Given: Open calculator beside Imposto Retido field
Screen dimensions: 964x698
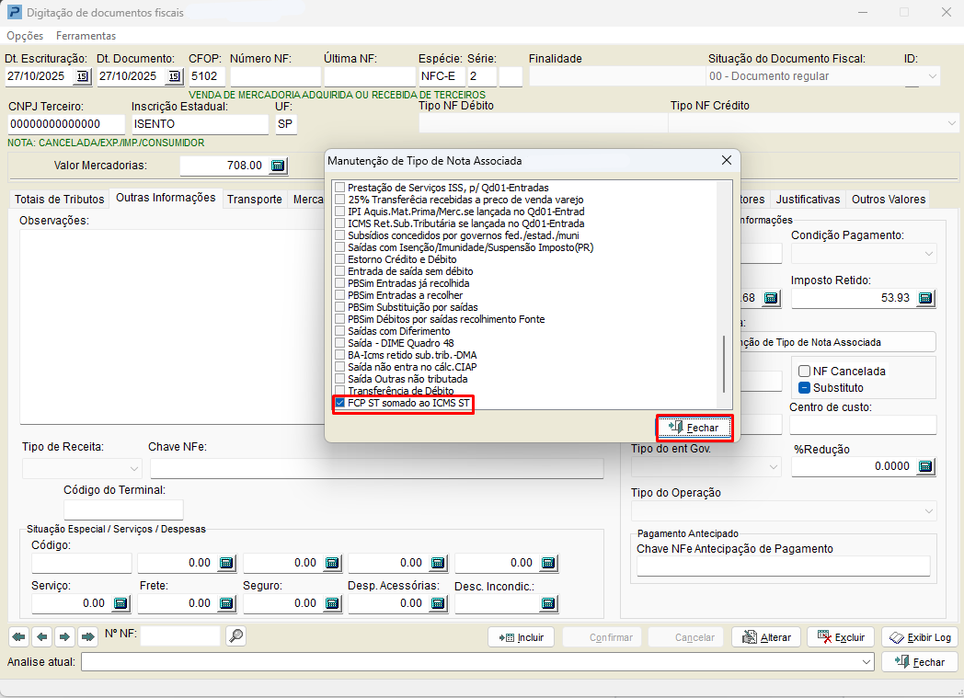Looking at the screenshot, I should point(926,298).
